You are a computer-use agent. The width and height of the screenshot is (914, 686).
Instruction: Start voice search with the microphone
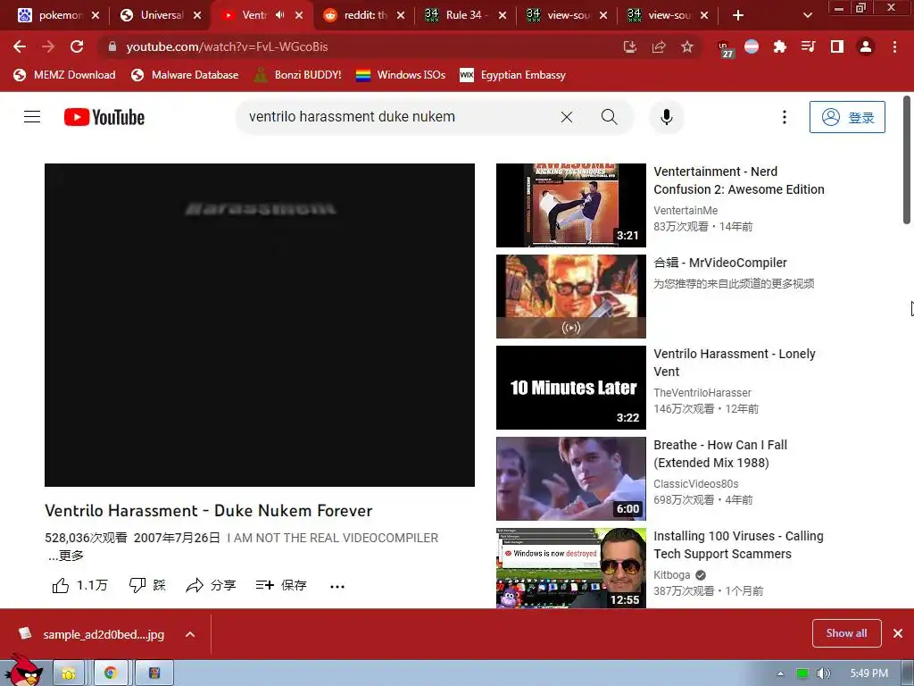click(x=666, y=117)
